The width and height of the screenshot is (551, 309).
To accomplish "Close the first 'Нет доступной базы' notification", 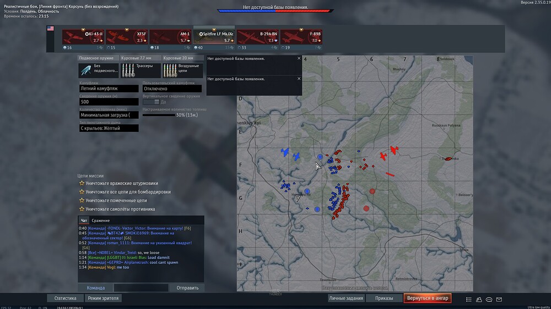I will 299,58.
